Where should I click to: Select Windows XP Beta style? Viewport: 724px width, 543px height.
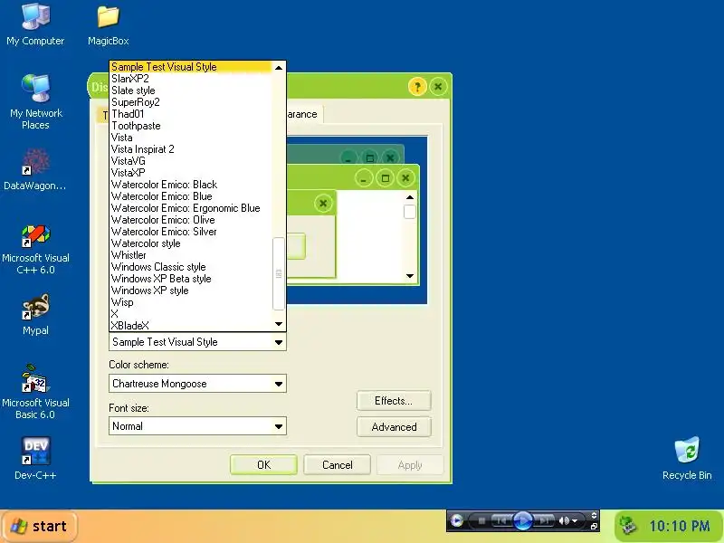[x=191, y=279]
